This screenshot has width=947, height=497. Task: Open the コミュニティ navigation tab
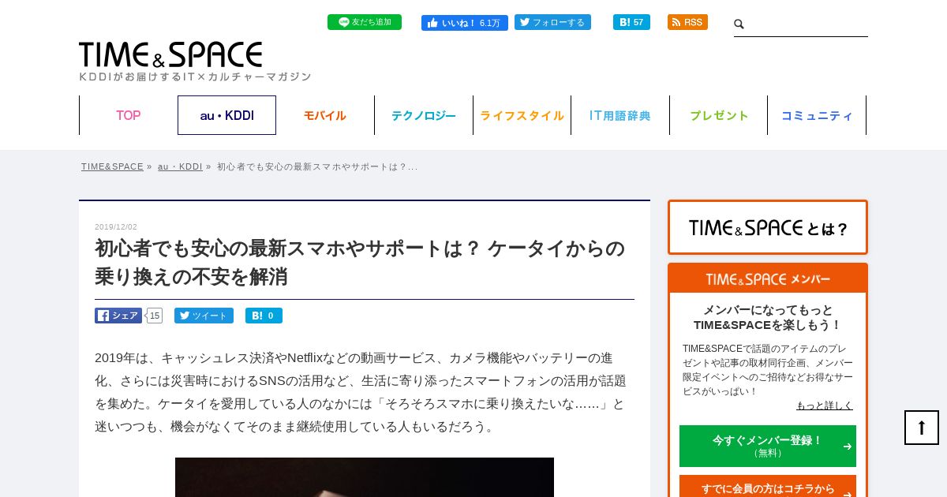(817, 115)
